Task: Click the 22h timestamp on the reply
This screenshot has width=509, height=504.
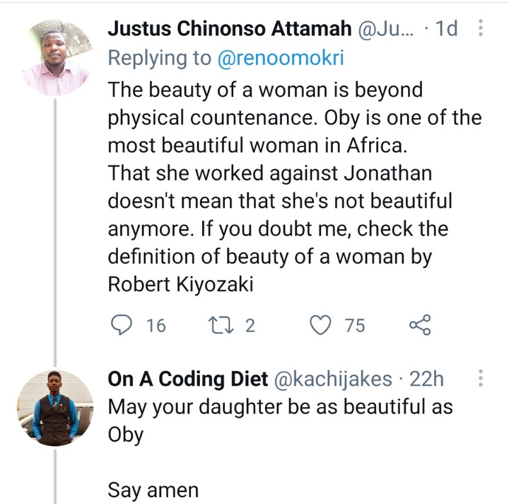Action: pyautogui.click(x=427, y=379)
